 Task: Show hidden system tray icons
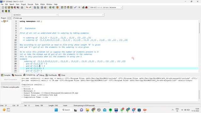(x=172, y=110)
